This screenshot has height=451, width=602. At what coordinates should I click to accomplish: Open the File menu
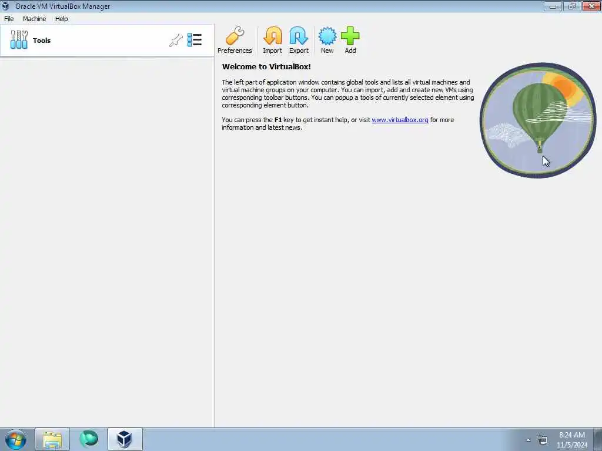point(9,19)
